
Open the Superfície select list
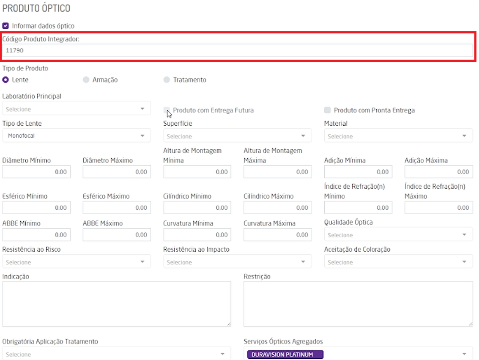237,136
